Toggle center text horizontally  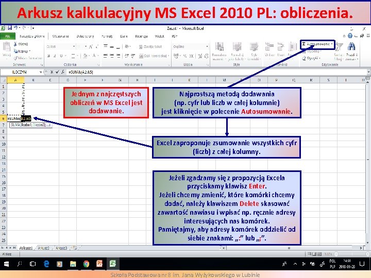112,56
